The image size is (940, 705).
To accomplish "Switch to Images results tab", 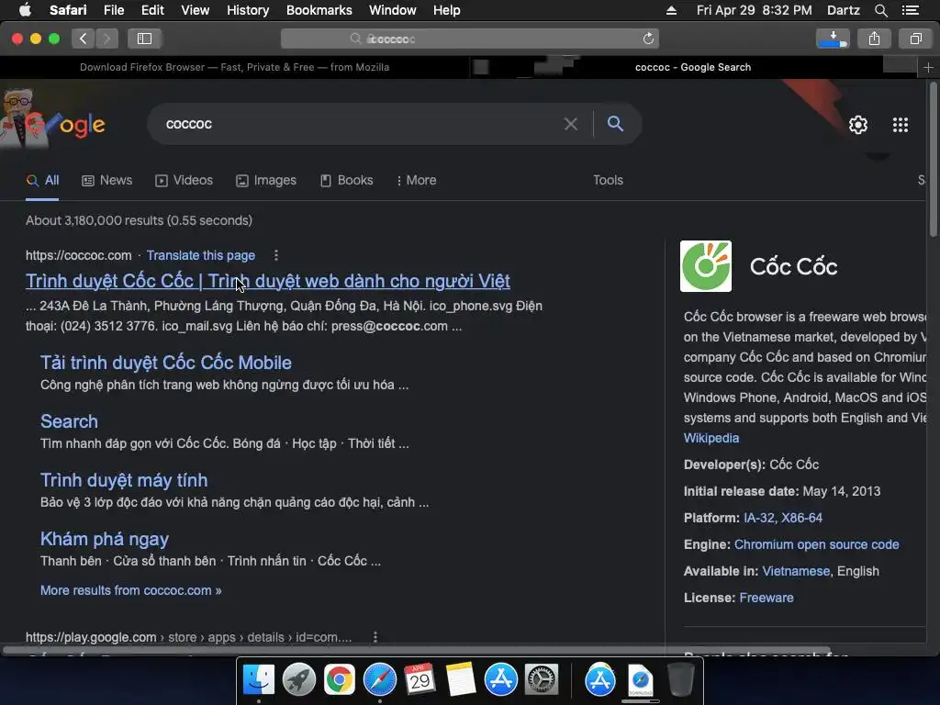I will [265, 181].
